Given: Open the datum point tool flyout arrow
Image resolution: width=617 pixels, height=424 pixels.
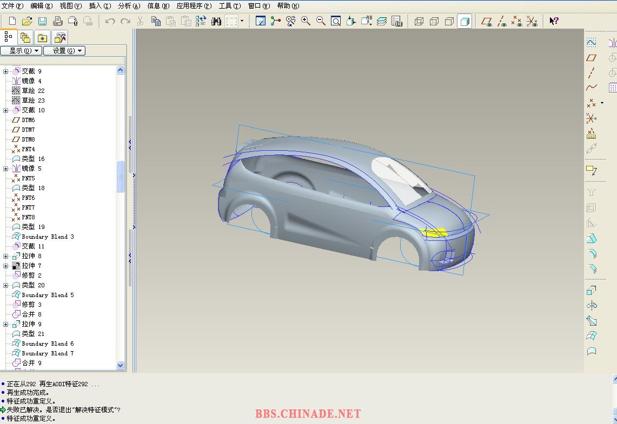Looking at the screenshot, I should 602,103.
